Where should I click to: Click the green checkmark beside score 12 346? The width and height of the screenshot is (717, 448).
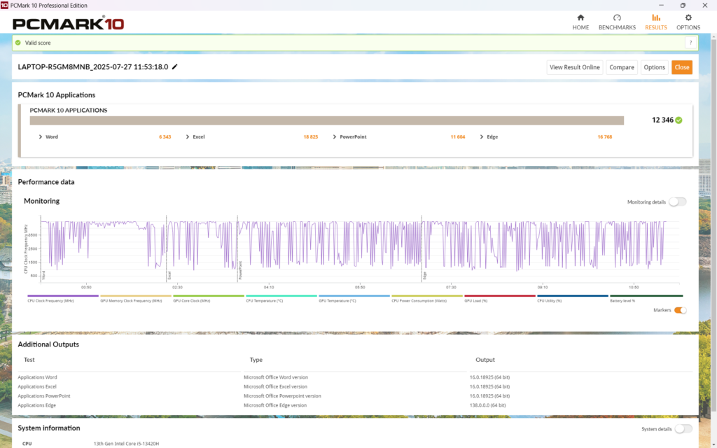[x=678, y=120]
